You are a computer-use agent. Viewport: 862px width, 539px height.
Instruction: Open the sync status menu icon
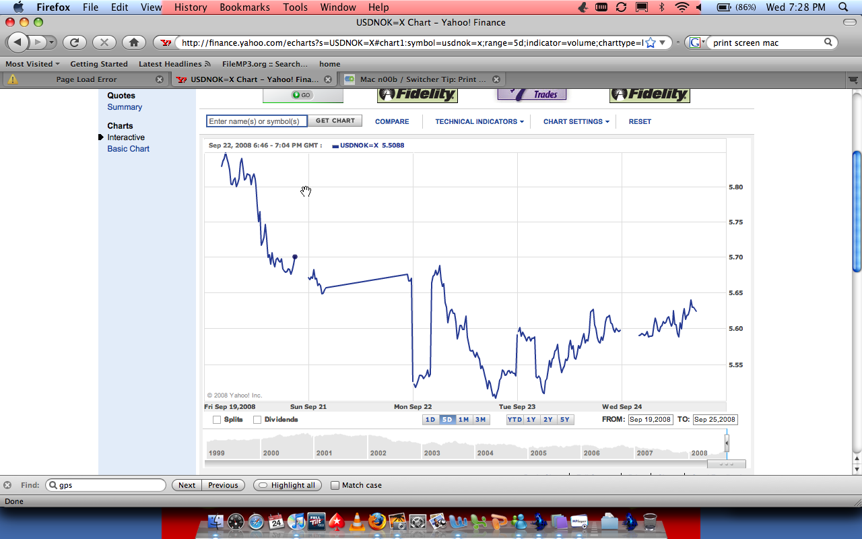click(x=621, y=7)
